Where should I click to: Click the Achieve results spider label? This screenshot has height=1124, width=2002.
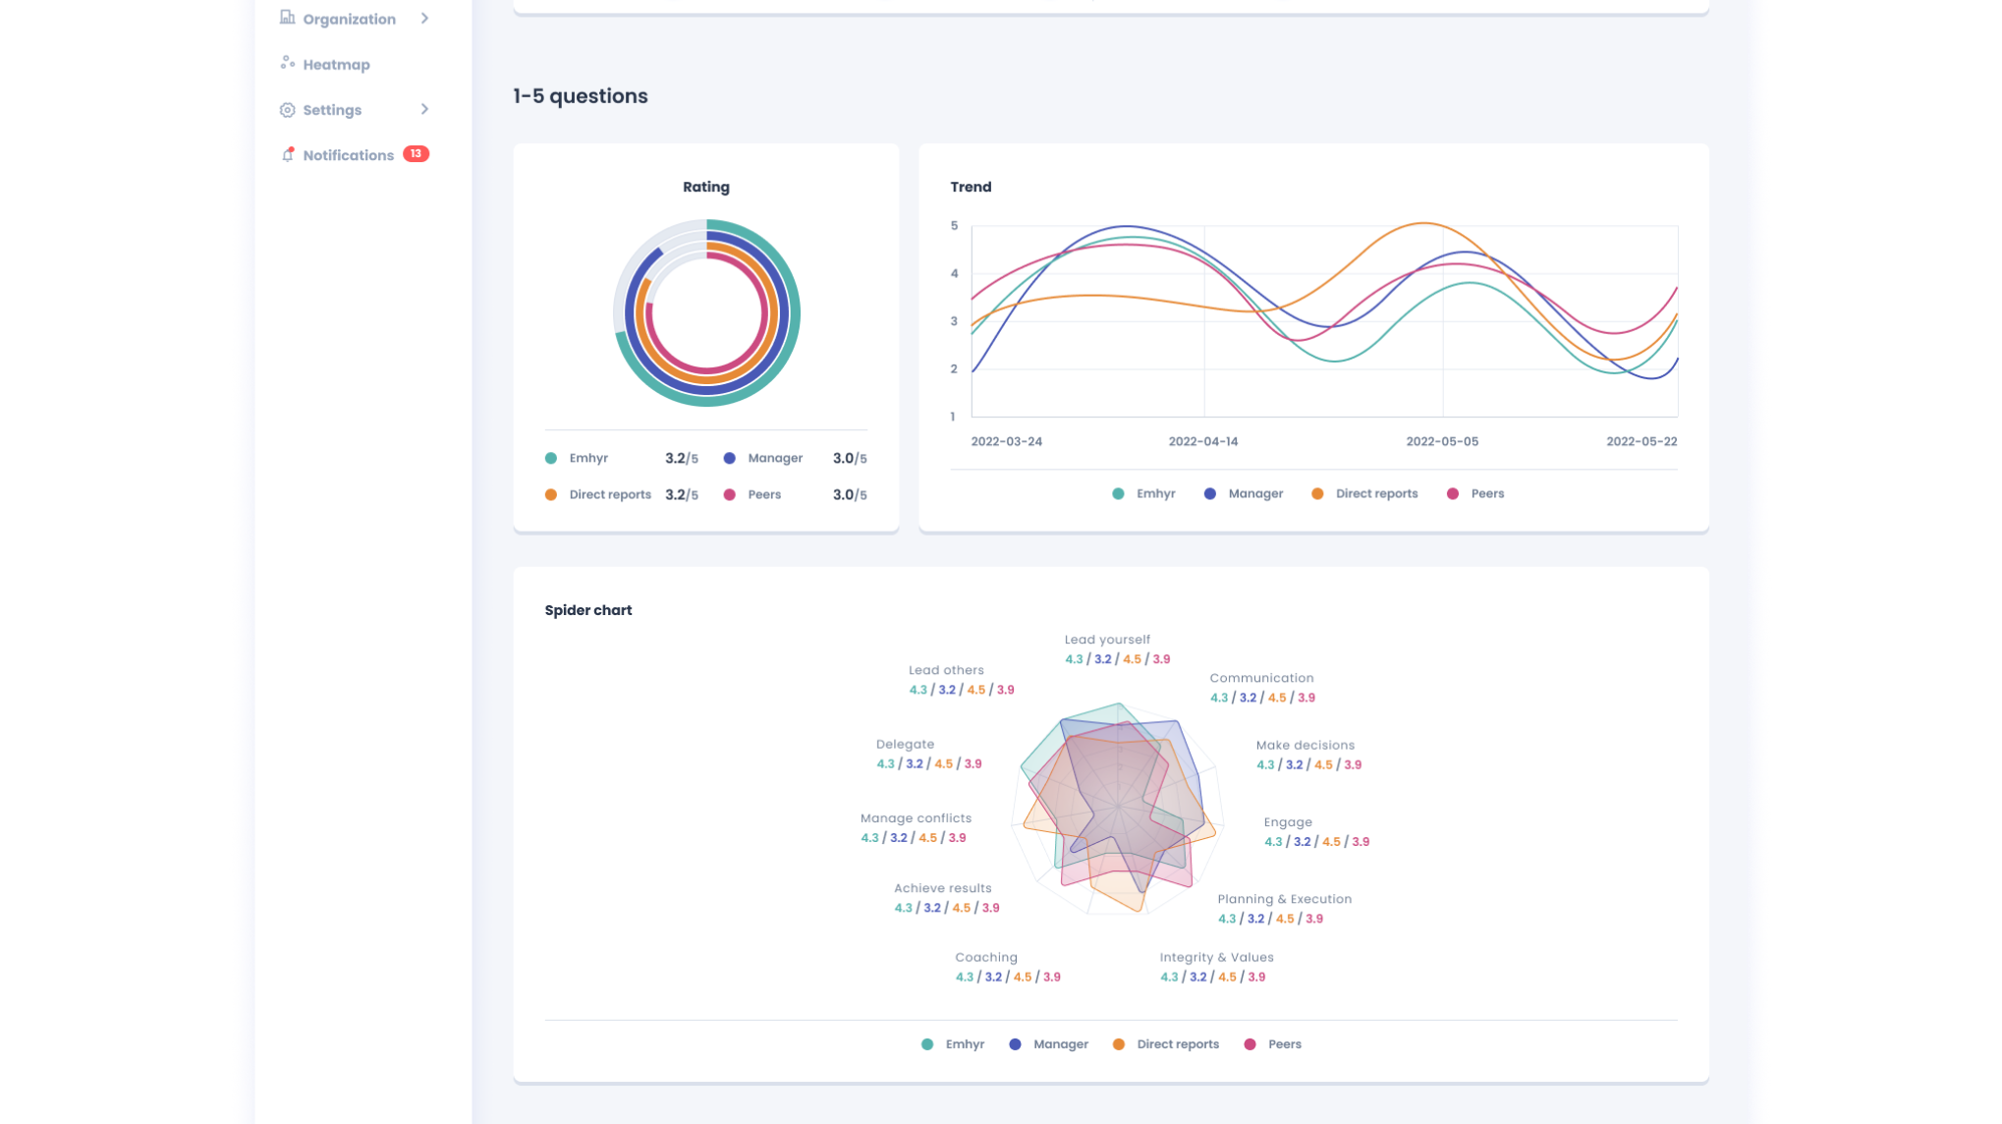943,888
